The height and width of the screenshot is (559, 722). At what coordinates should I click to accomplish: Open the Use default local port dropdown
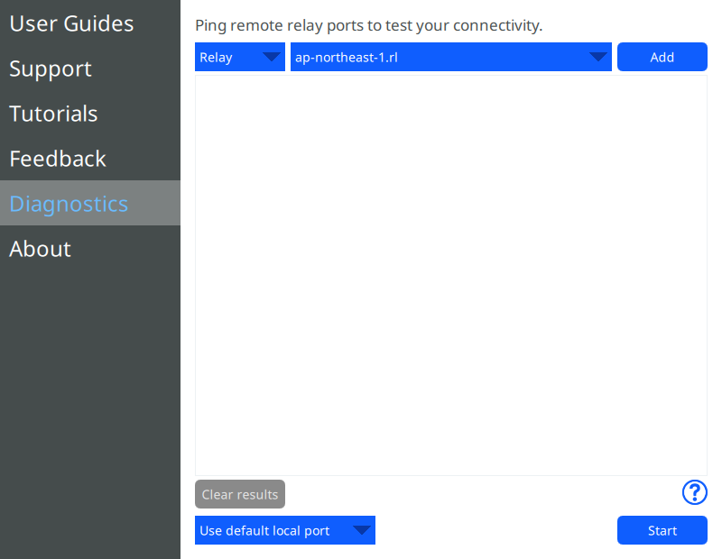click(284, 530)
